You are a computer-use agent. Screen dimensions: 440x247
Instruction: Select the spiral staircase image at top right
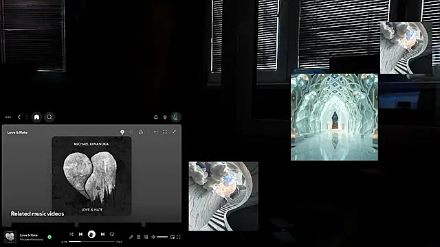[x=406, y=48]
